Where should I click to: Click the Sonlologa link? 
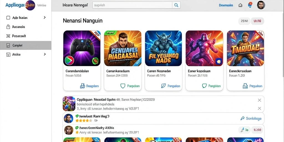coord(251,118)
